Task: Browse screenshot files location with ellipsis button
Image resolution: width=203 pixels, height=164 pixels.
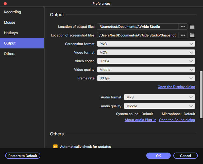Action: (x=183, y=35)
